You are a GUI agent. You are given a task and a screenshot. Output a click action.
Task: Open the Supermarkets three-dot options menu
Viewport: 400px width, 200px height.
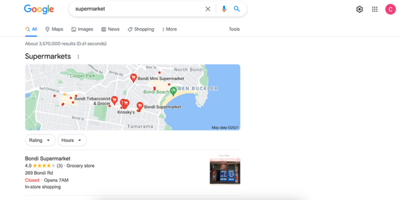[x=78, y=57]
